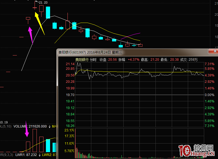Click the low value 20.38 after 最低
This screenshot has height=159, width=218.
[x=174, y=60]
